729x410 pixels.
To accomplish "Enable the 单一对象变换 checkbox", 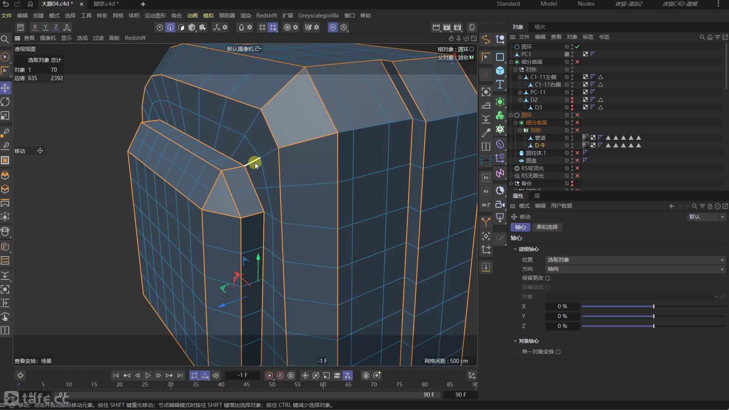I will click(x=558, y=352).
